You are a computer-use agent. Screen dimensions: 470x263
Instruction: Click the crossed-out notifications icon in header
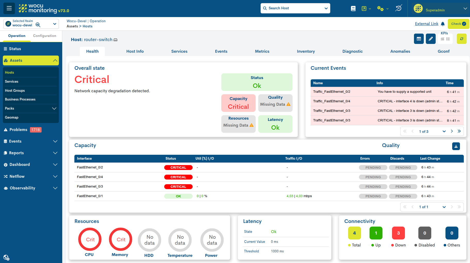pos(398,8)
